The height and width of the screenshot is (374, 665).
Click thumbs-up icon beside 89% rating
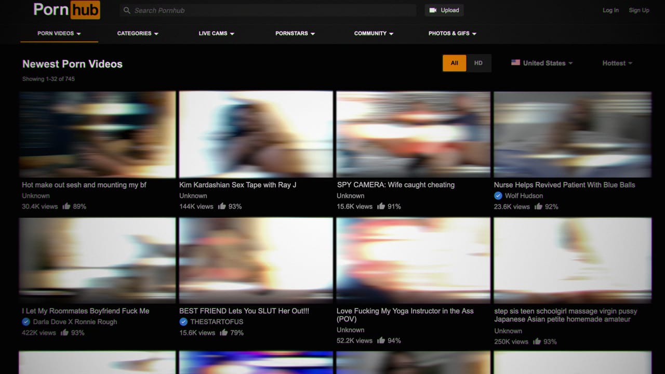[x=66, y=206]
